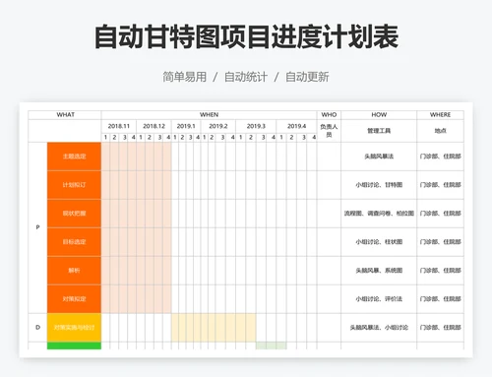Click week 1 under 2018.11
492x377 pixels.
pyautogui.click(x=105, y=138)
